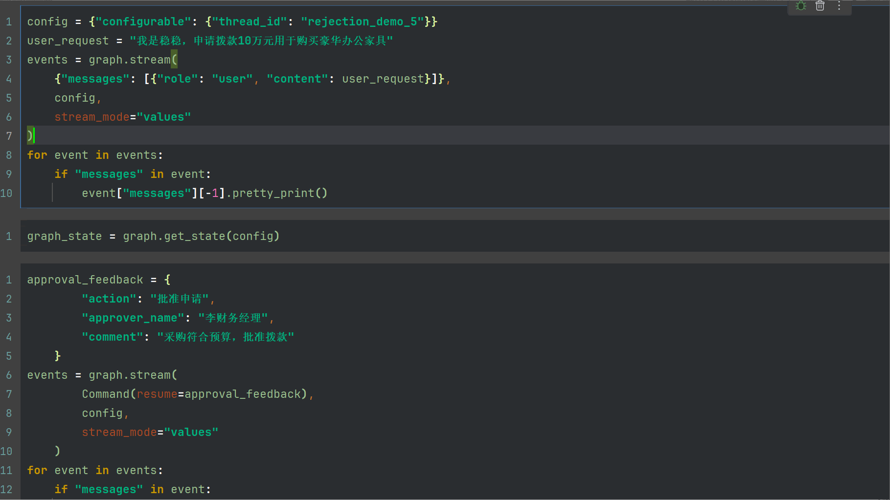This screenshot has height=500, width=890.
Task: Click approval_feedback on third cell's first line
Action: point(85,280)
